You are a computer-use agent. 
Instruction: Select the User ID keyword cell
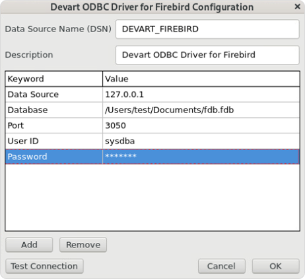(x=54, y=141)
